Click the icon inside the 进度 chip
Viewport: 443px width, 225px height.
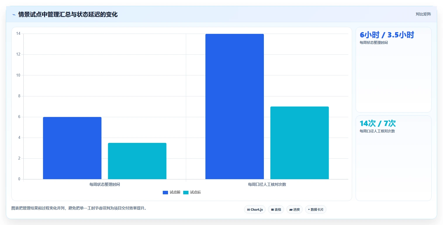coord(291,210)
